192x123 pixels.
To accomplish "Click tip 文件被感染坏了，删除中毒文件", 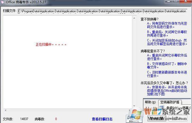I will [x=167, y=65].
